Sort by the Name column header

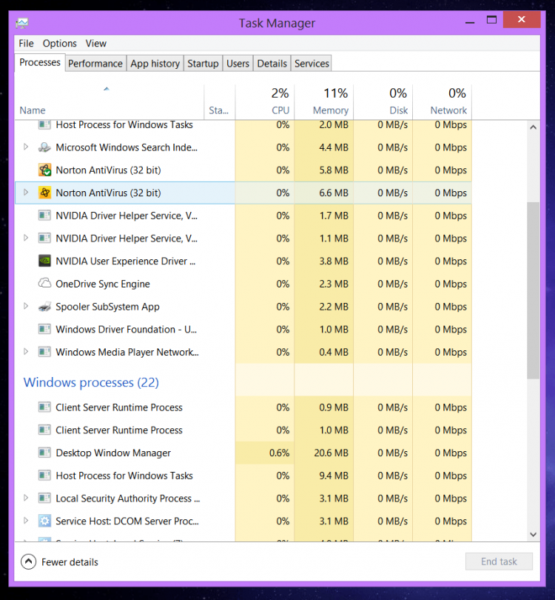tap(110, 102)
